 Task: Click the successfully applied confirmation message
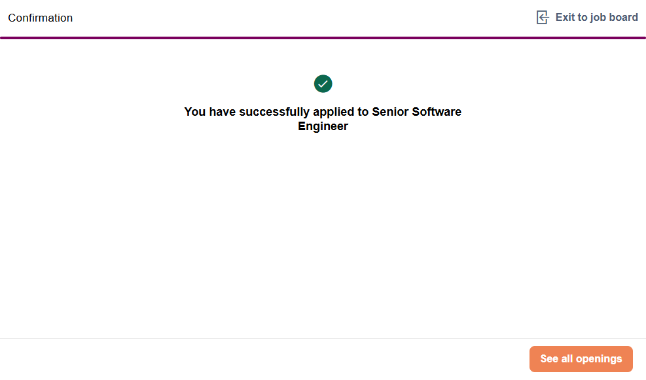click(x=323, y=119)
